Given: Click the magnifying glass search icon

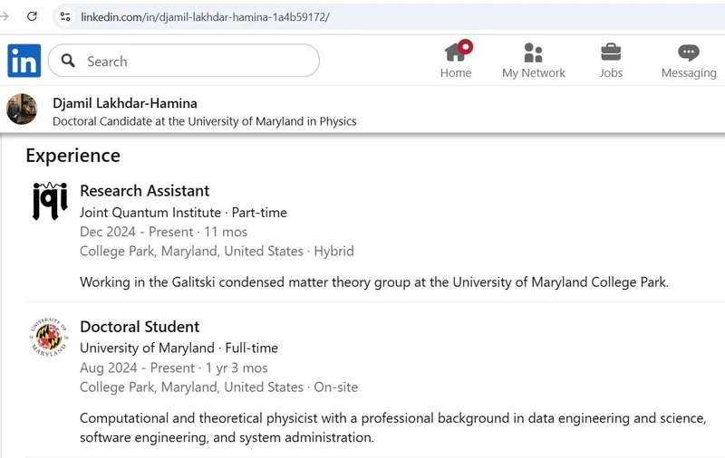Looking at the screenshot, I should coord(68,62).
